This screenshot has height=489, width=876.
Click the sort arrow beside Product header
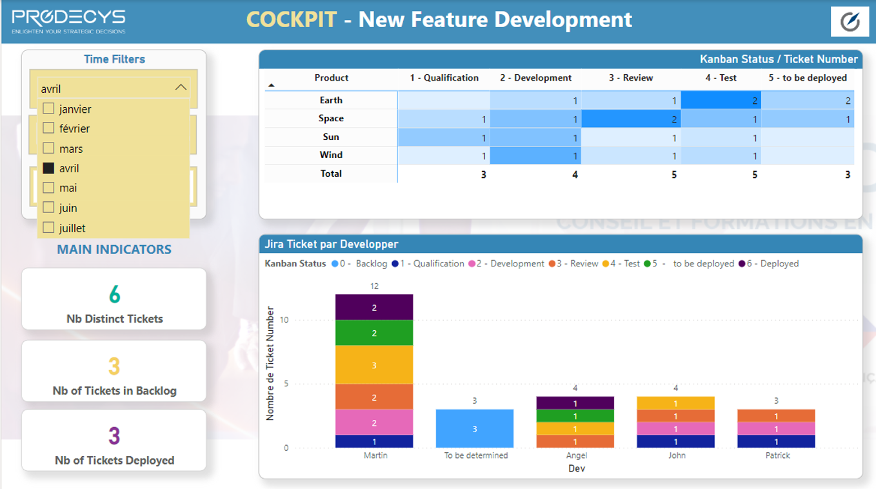point(271,85)
